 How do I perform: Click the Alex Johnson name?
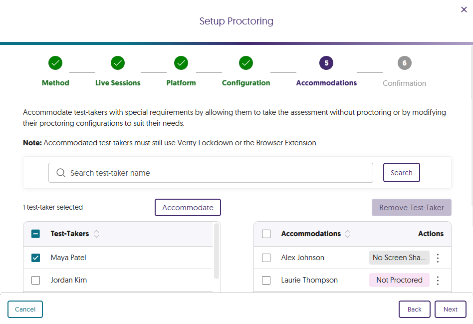click(x=302, y=258)
